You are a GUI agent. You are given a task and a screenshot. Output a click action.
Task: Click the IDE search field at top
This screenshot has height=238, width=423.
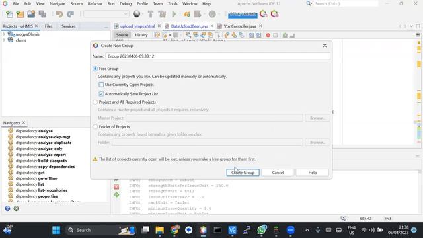(346, 4)
